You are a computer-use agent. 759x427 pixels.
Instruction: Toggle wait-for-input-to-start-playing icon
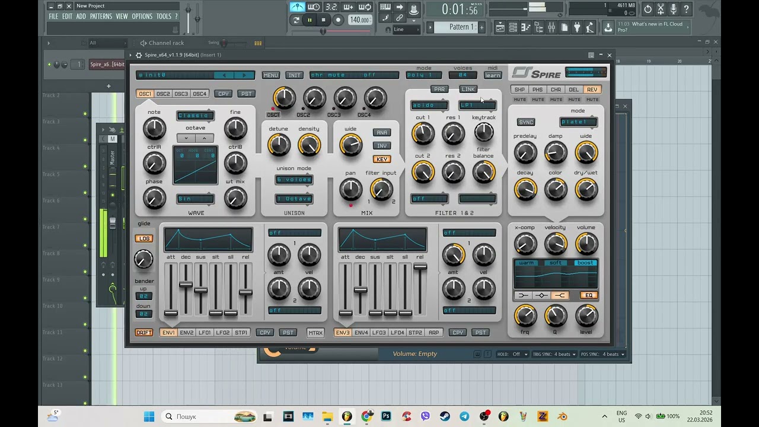click(x=314, y=7)
